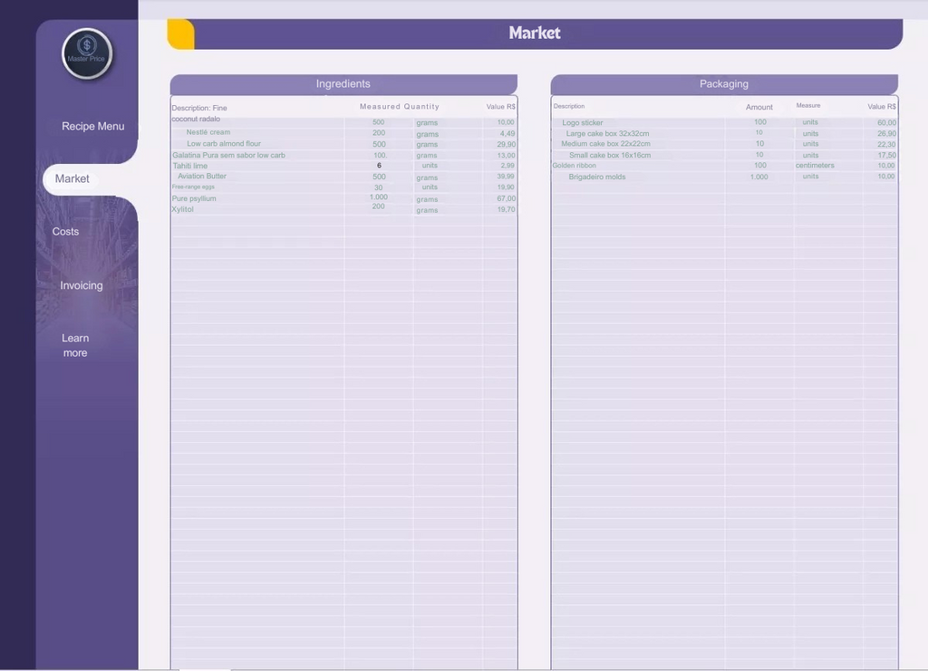This screenshot has height=671, width=928.
Task: Open the Recipe Menu page
Action: coord(92,127)
